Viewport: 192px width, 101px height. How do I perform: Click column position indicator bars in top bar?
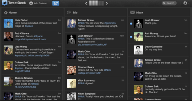click(97, 3)
